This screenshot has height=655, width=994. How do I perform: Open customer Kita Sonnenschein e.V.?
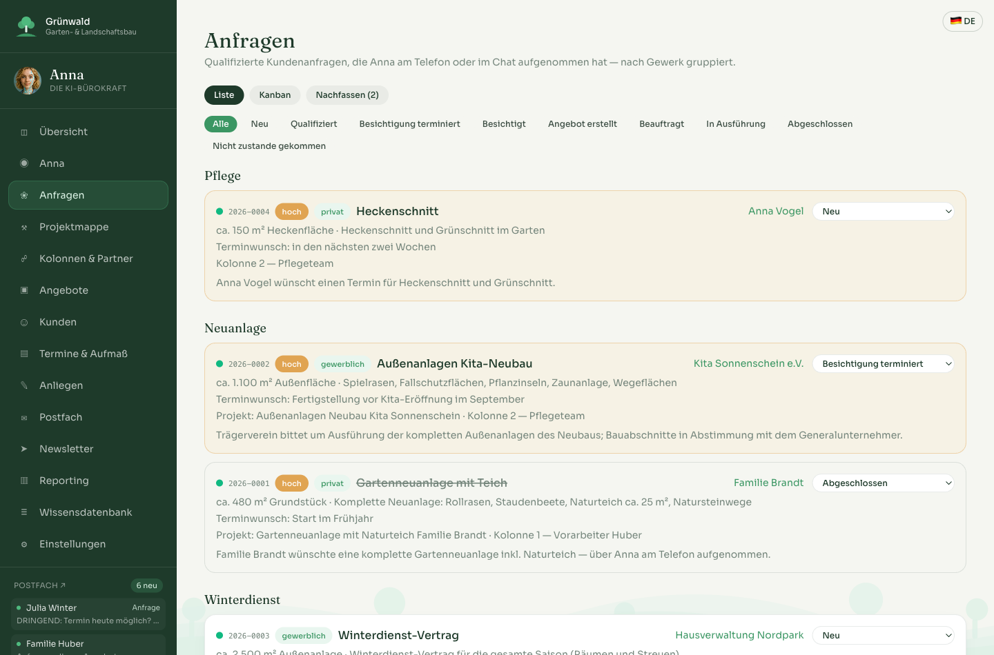(x=749, y=363)
